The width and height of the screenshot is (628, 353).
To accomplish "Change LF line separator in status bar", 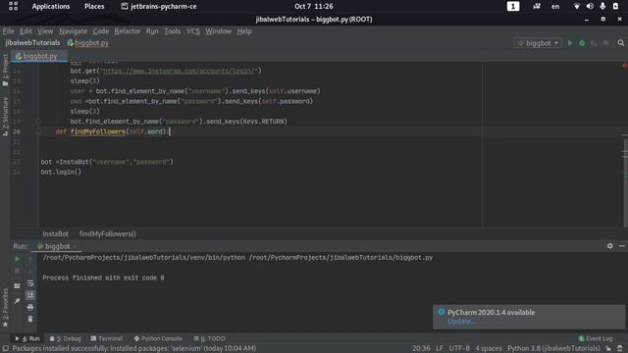I will tap(440, 349).
